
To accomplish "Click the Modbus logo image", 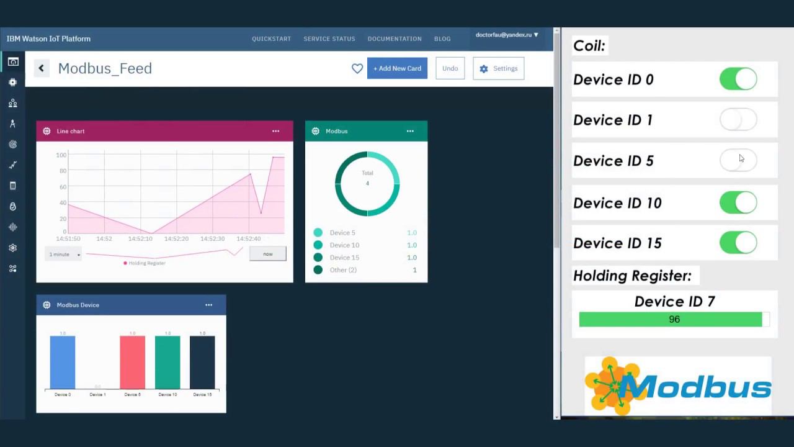I will click(678, 386).
